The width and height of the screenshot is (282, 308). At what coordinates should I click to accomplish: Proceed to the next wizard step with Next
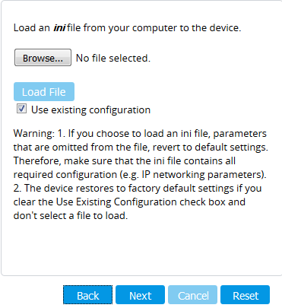tap(140, 294)
